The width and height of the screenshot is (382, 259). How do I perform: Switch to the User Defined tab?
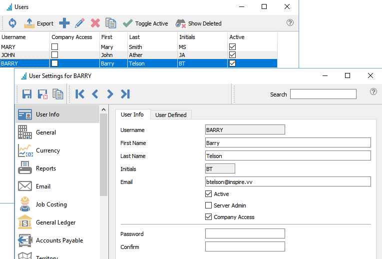click(x=171, y=115)
